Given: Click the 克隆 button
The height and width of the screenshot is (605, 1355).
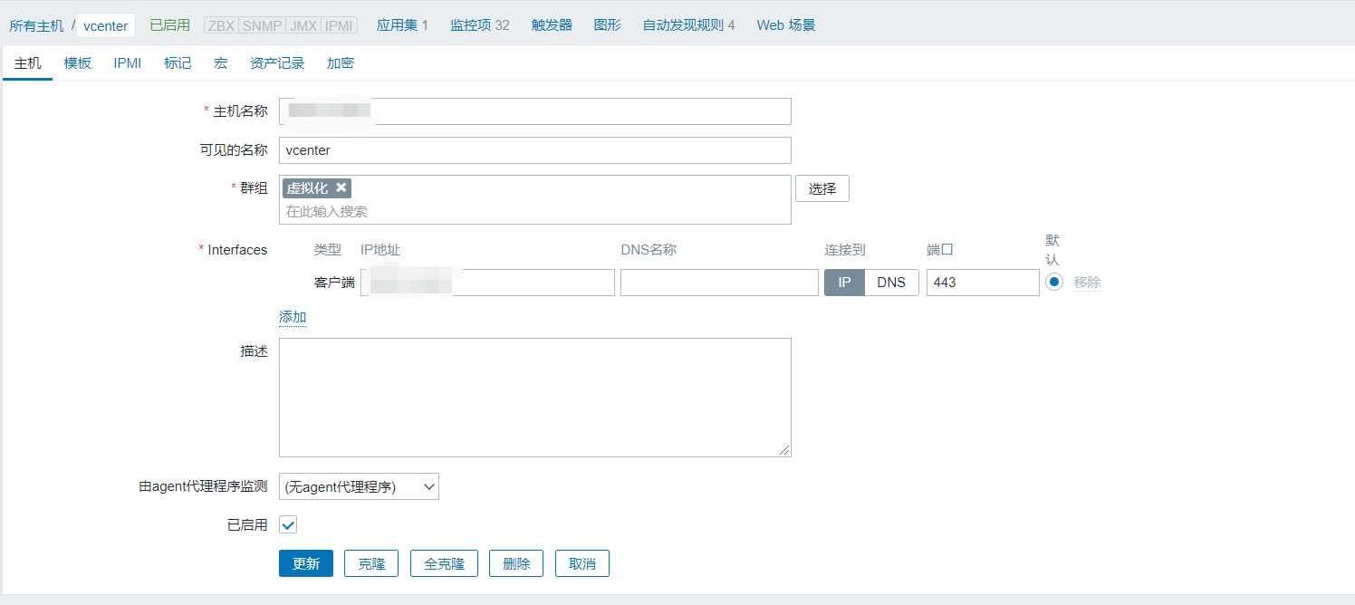Looking at the screenshot, I should 371,563.
